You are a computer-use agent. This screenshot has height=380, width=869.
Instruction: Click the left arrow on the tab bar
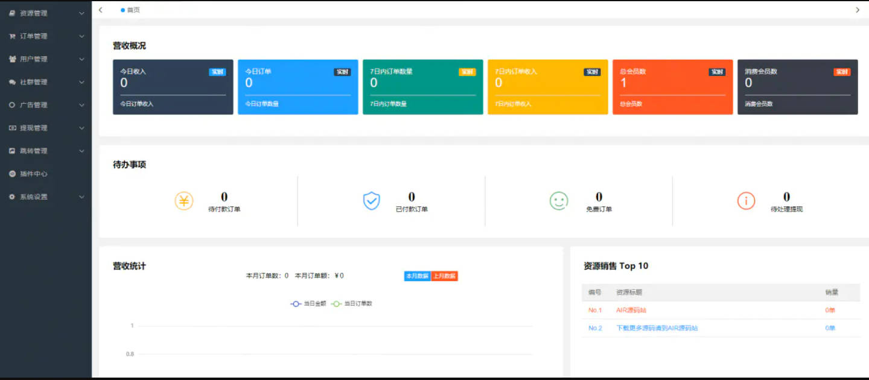pos(100,10)
